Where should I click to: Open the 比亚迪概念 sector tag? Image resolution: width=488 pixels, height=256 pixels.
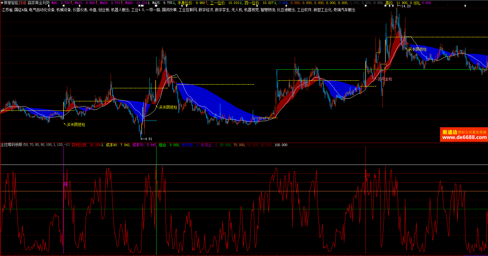[x=286, y=10]
